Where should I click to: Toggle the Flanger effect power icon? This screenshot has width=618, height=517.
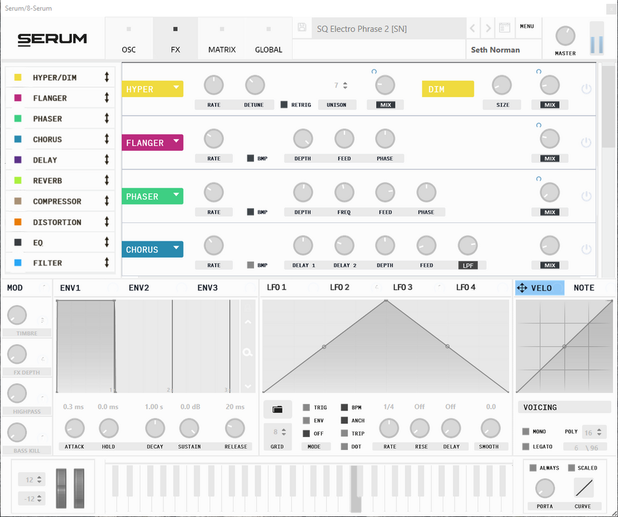click(586, 142)
